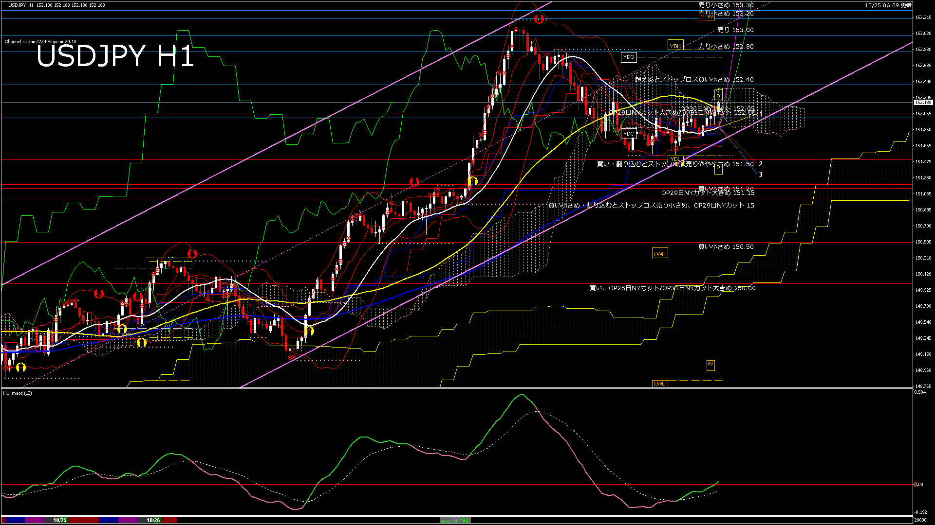This screenshot has width=935, height=525.
Task: Click the 10/26 date marker on timeline
Action: 153,520
